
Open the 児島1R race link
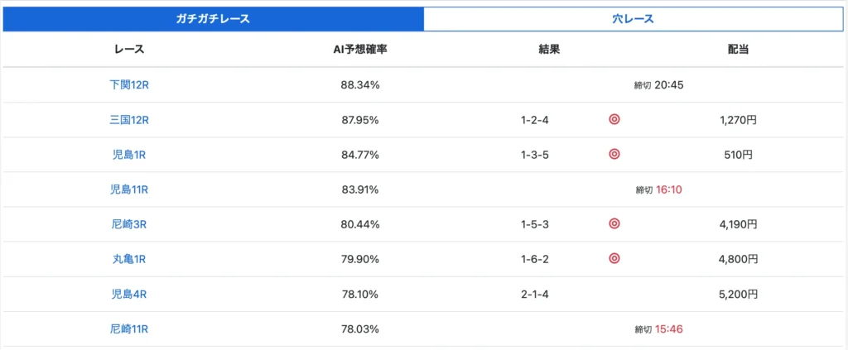pos(128,155)
